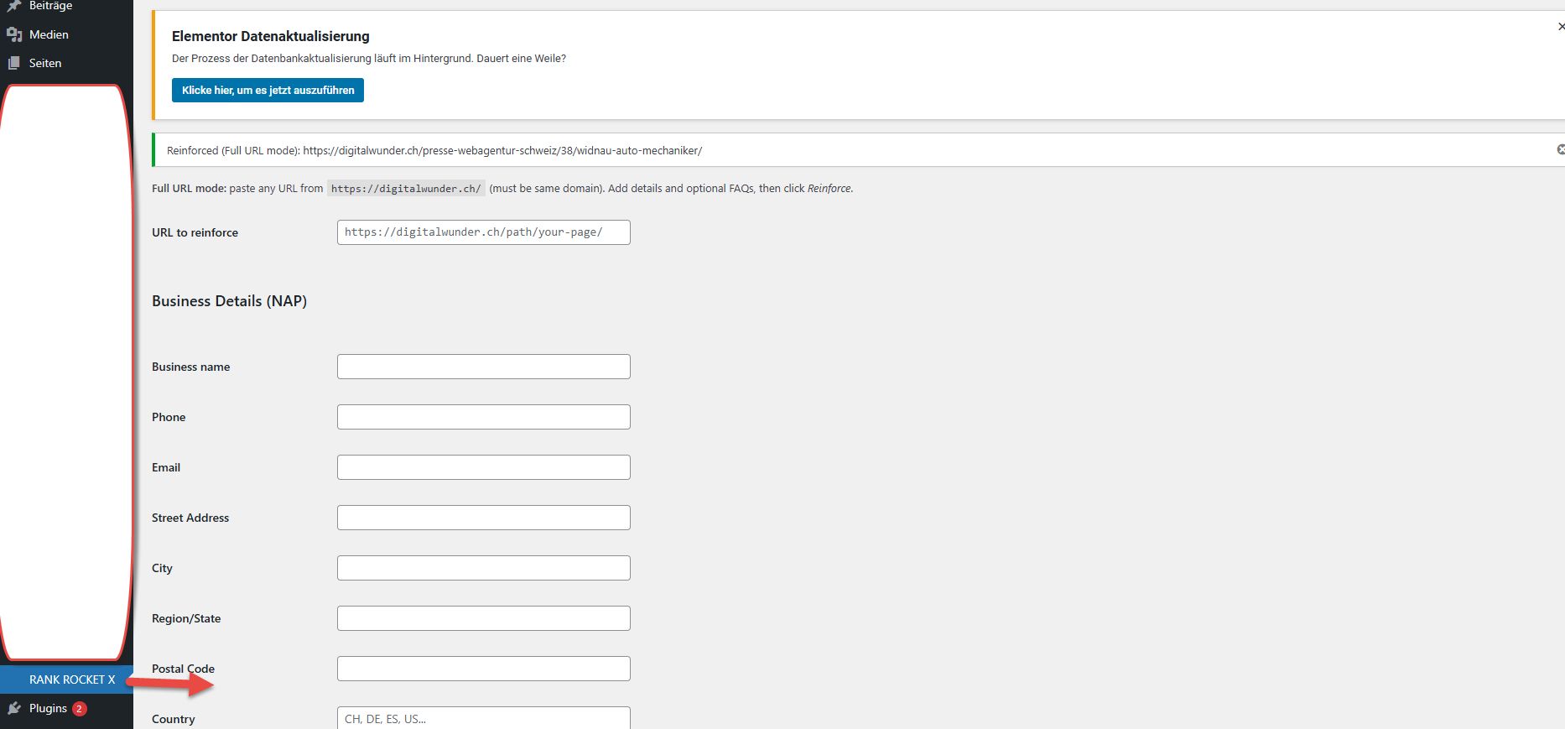This screenshot has height=729, width=1565.
Task: Click the Email input field
Action: pyautogui.click(x=483, y=467)
